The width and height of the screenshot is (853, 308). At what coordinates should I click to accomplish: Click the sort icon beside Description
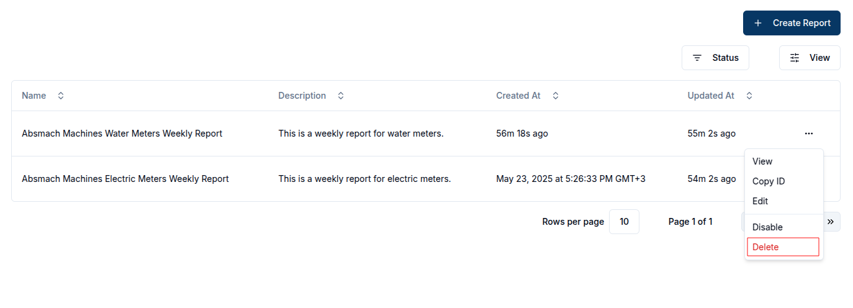[x=341, y=96]
